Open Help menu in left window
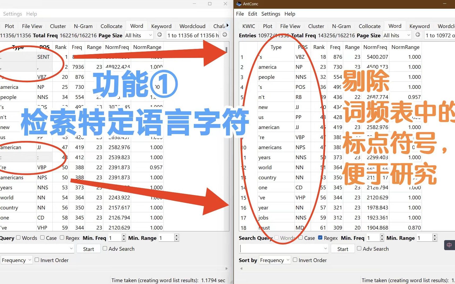455x284 pixels. [32, 14]
